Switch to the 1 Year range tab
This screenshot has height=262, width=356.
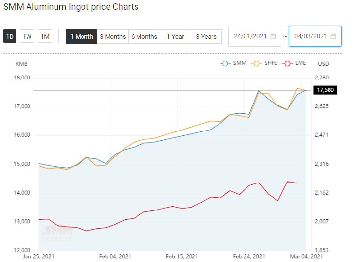coord(175,36)
